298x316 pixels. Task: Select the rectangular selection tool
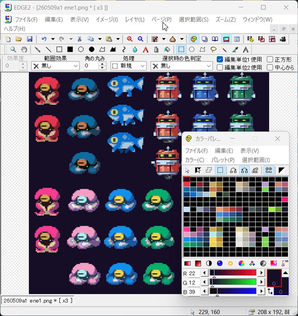point(181,49)
